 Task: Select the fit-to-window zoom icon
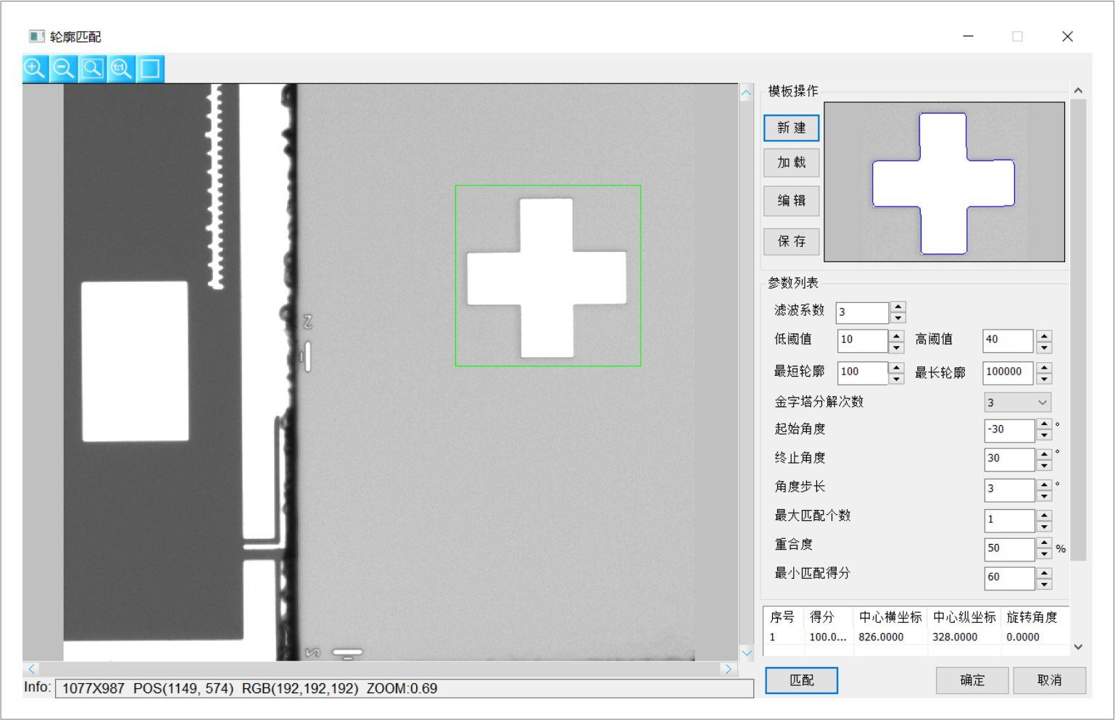pyautogui.click(x=92, y=69)
